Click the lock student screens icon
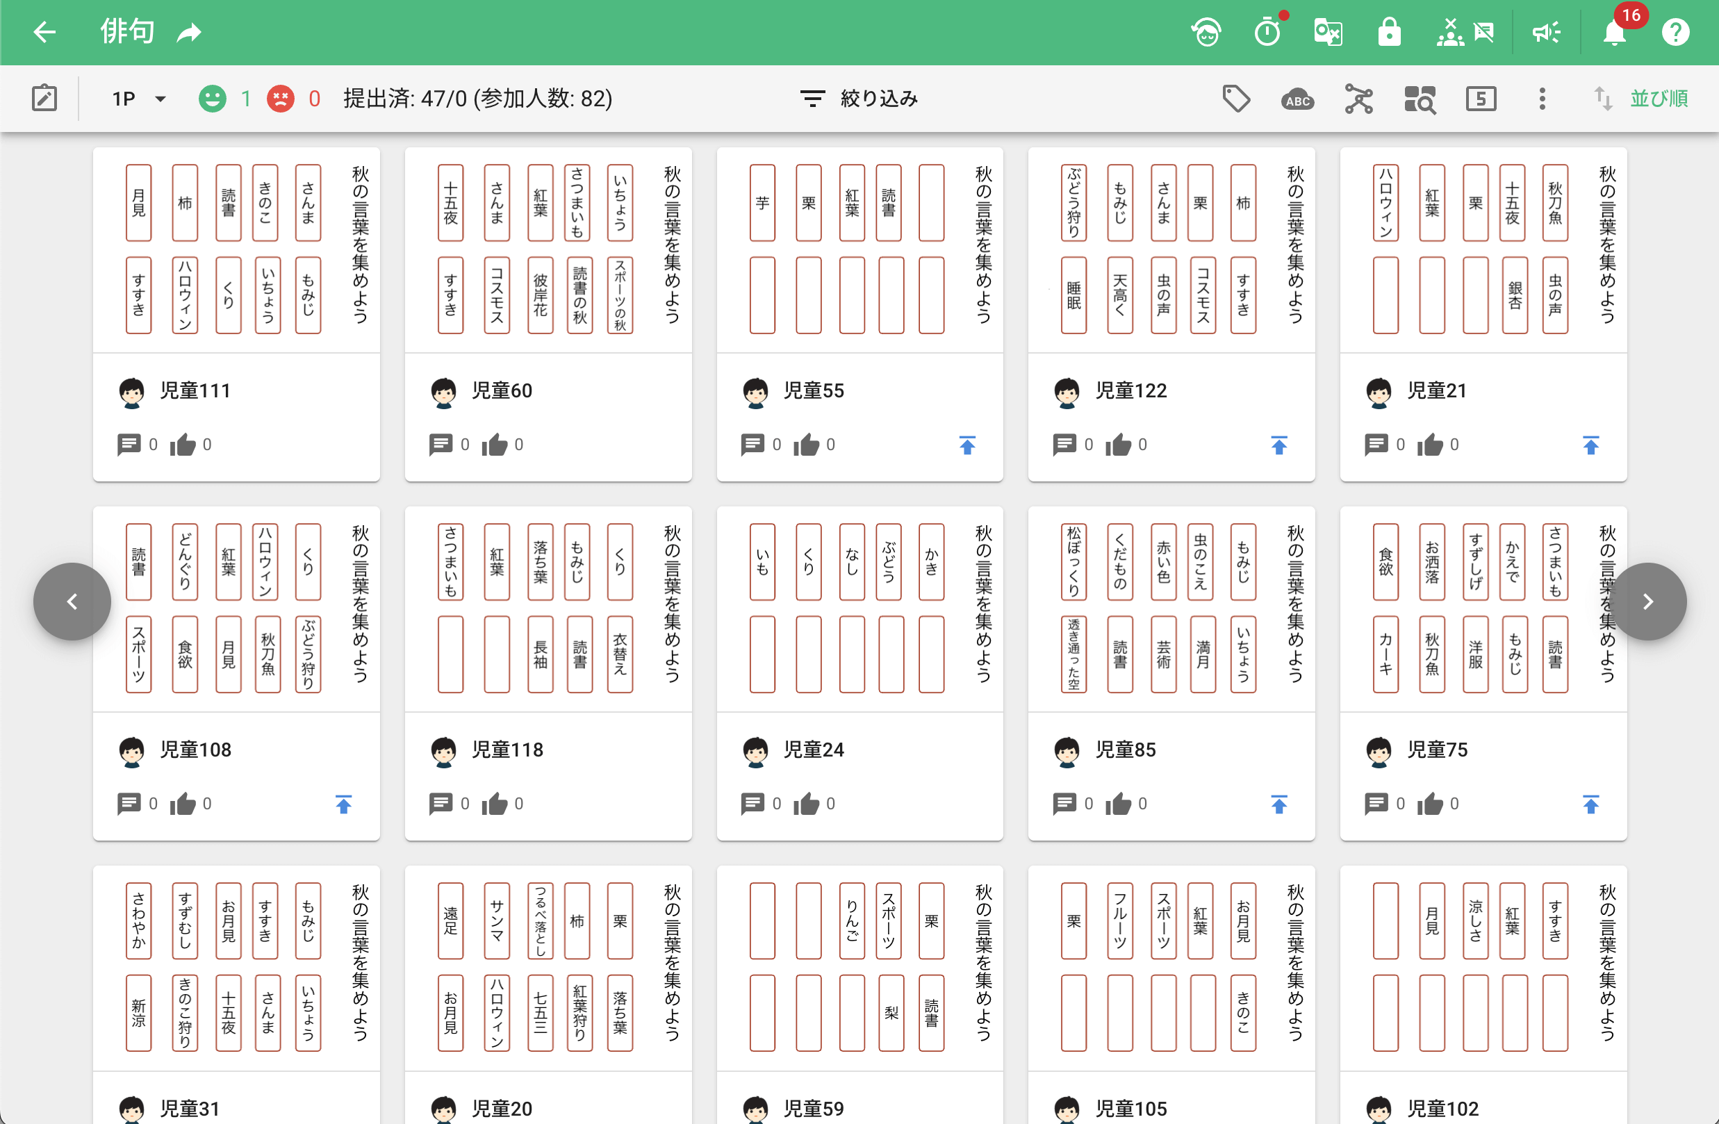 pos(1389,32)
